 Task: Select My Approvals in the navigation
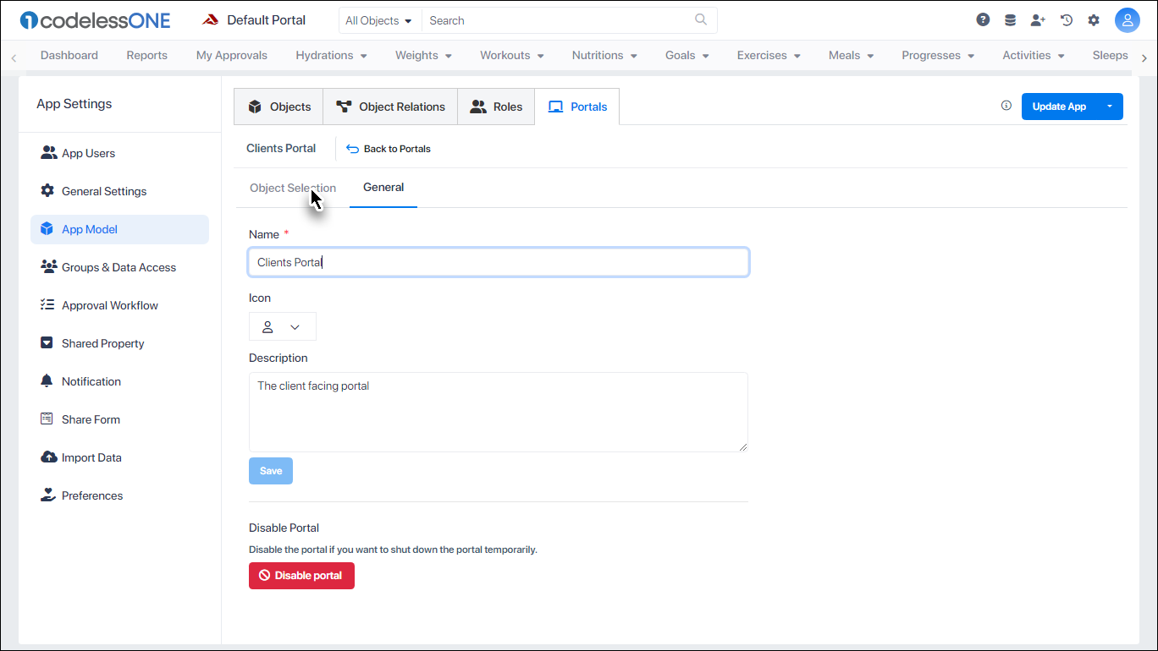tap(231, 55)
